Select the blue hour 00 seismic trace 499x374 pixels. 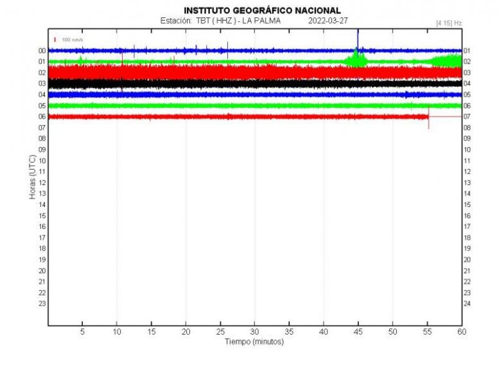pyautogui.click(x=193, y=50)
